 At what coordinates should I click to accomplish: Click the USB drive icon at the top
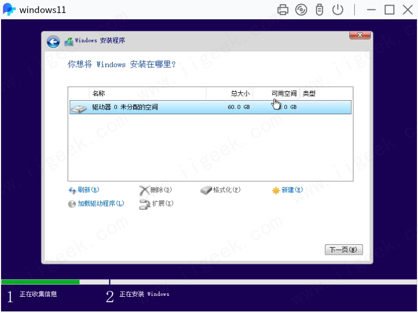(x=319, y=9)
